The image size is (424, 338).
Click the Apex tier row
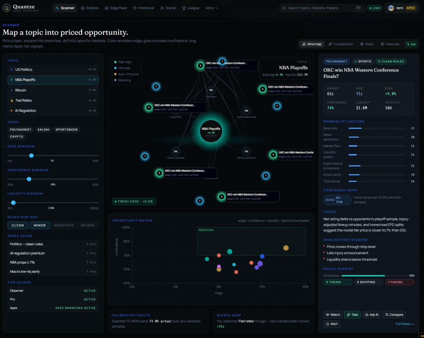click(53, 308)
